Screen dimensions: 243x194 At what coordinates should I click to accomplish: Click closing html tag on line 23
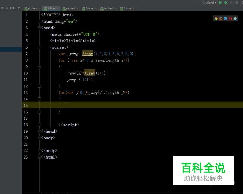(x=49, y=157)
